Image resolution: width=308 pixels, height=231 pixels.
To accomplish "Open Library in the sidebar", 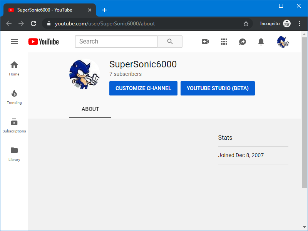I will [14, 154].
